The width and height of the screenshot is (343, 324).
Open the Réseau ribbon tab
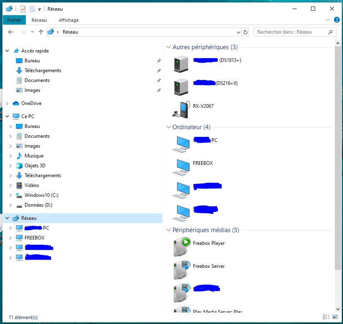(39, 20)
